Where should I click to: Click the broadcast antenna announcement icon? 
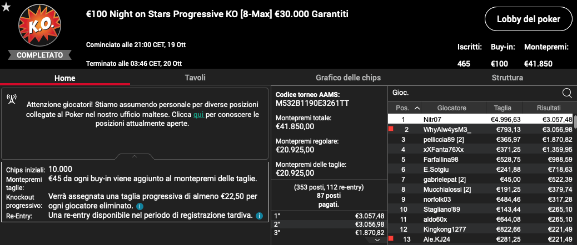(x=12, y=99)
